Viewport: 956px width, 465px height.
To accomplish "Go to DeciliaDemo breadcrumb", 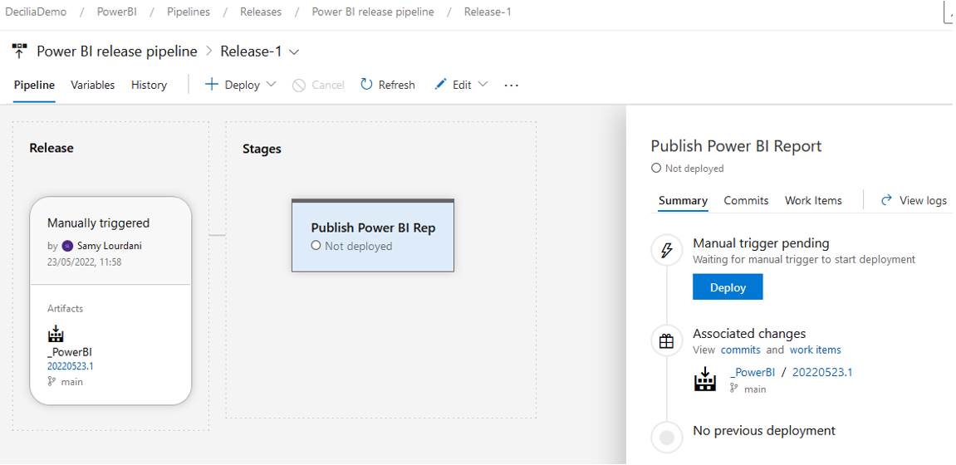I will click(36, 12).
